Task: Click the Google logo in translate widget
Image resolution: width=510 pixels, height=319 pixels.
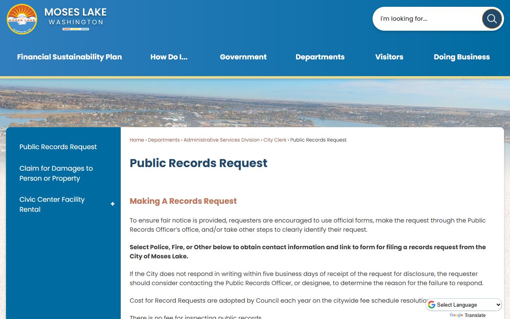Action: [x=456, y=315]
